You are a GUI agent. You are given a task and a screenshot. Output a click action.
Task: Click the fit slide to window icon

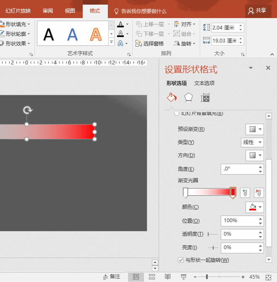click(268, 277)
